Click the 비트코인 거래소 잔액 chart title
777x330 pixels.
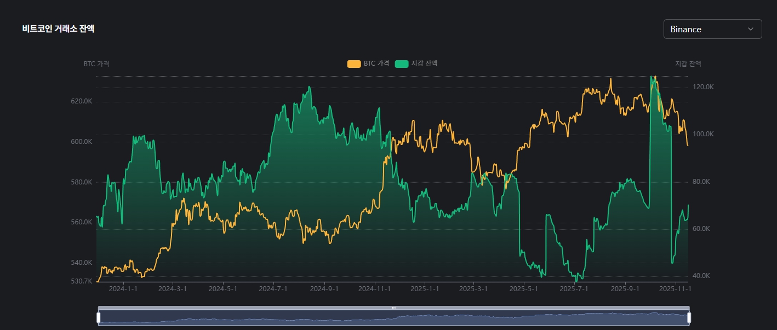[x=58, y=29]
